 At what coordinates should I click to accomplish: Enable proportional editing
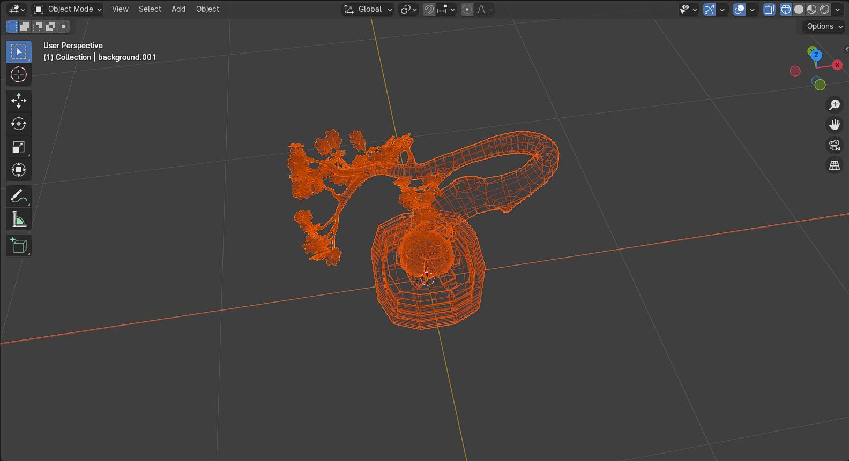click(467, 9)
